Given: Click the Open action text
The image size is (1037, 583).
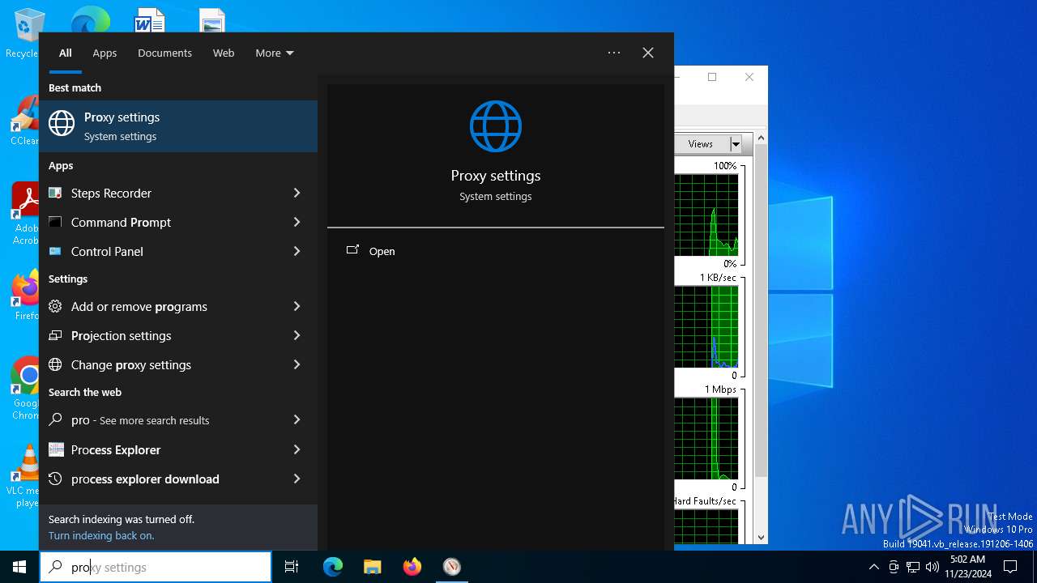Looking at the screenshot, I should [x=382, y=251].
